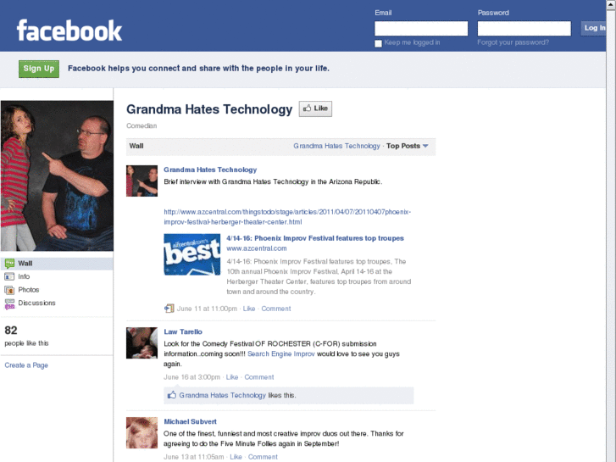Click the azcentral 'best' article thumbnail
The height and width of the screenshot is (462, 616).
[192, 254]
